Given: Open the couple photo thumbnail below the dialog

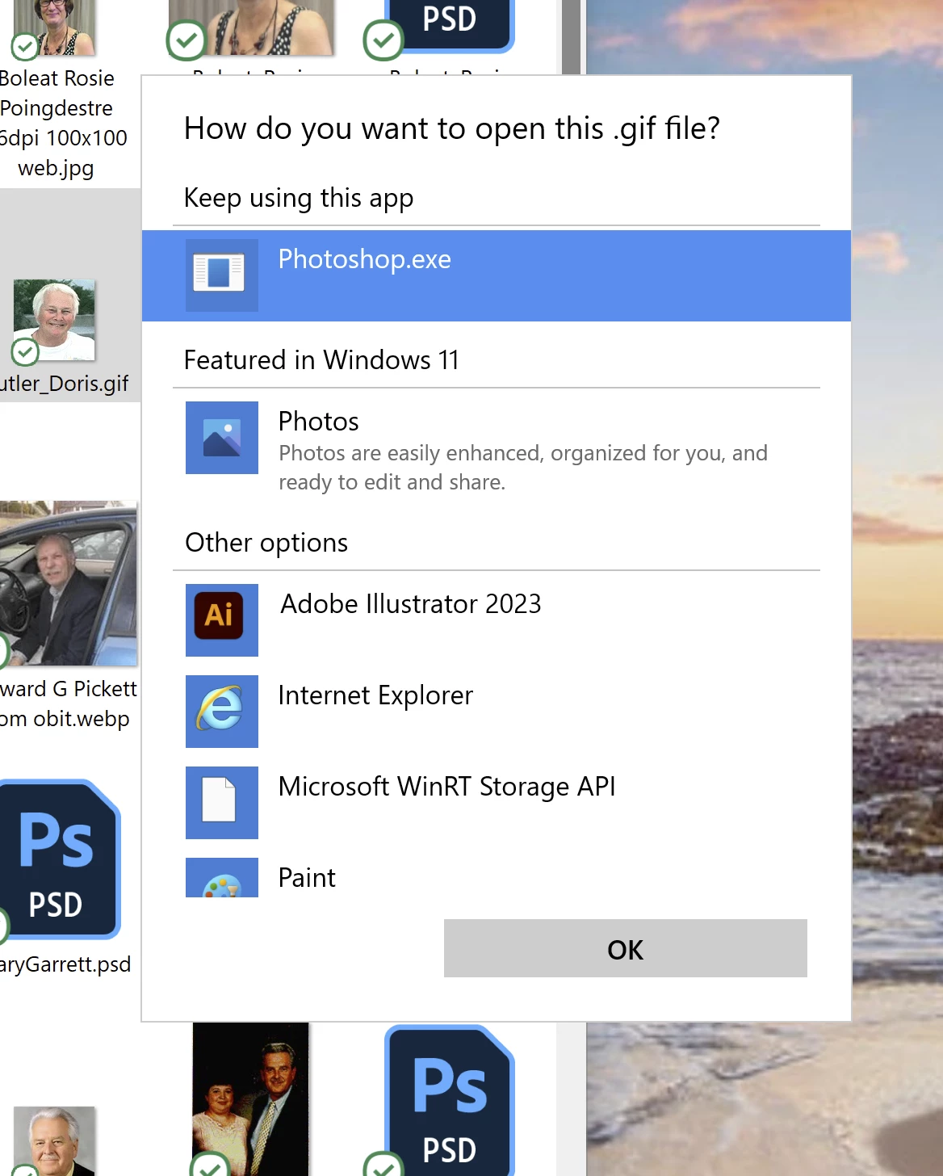Looking at the screenshot, I should [250, 1099].
